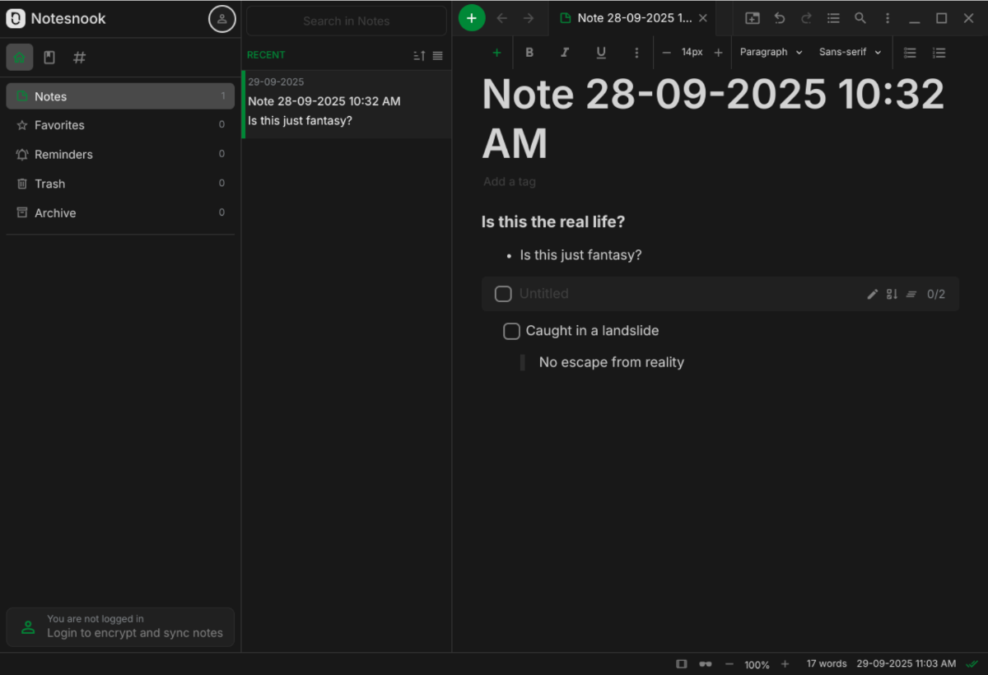This screenshot has height=675, width=988.
Task: Open the Tags hash icon
Action: pyautogui.click(x=79, y=58)
